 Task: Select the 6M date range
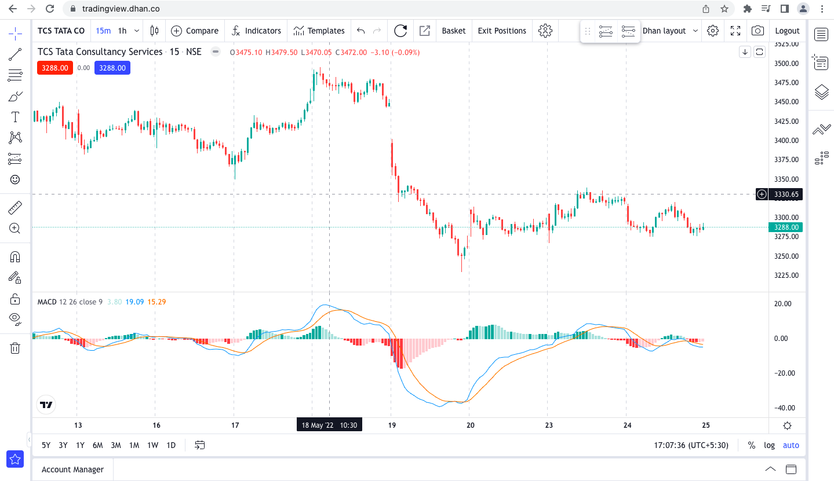point(97,445)
